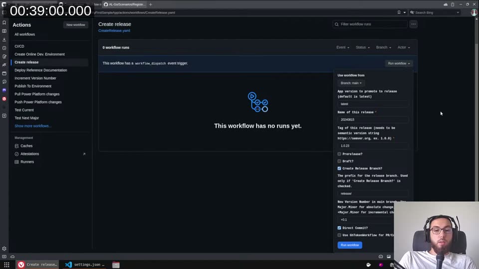Open the CreateRelease.yaml link
This screenshot has height=269, width=479.
[x=114, y=30]
